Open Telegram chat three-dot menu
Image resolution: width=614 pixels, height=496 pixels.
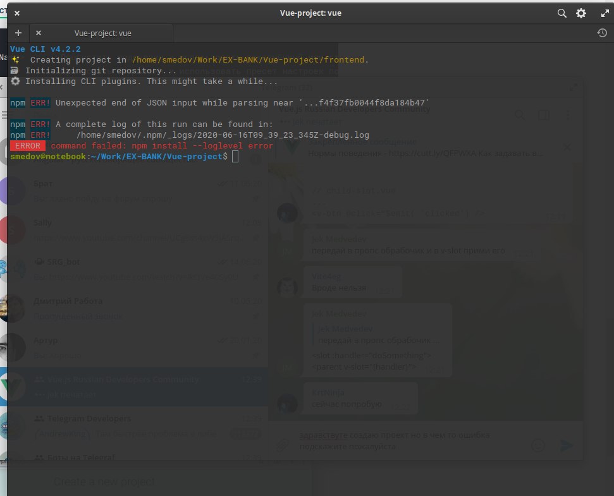pyautogui.click(x=568, y=115)
